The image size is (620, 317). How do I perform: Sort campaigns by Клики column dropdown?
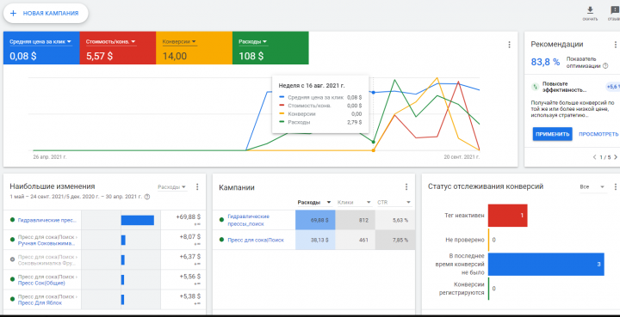tap(354, 202)
